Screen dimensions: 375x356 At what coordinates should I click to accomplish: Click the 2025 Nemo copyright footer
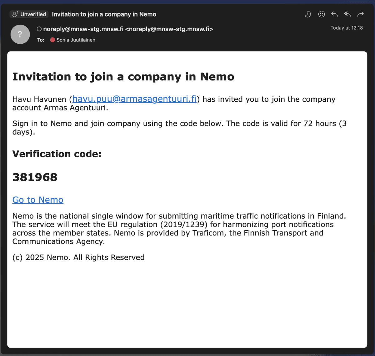tap(78, 257)
